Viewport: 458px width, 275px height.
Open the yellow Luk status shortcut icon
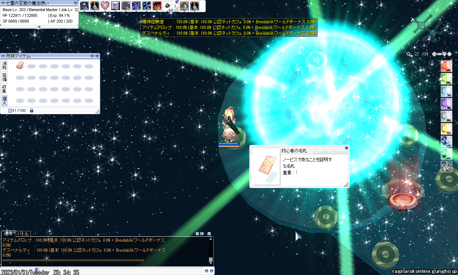447,129
